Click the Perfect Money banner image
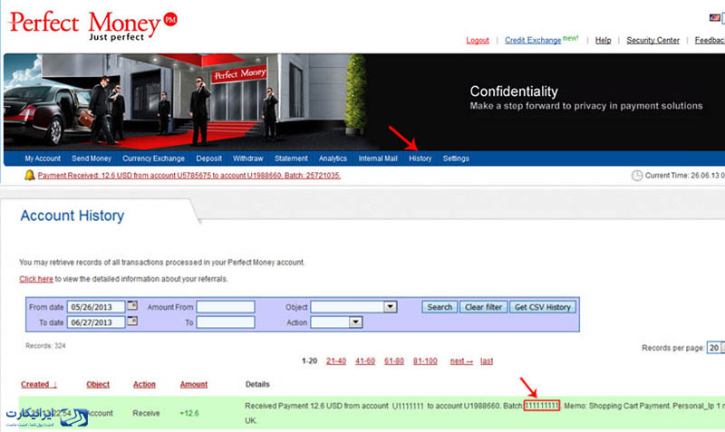 [364, 102]
